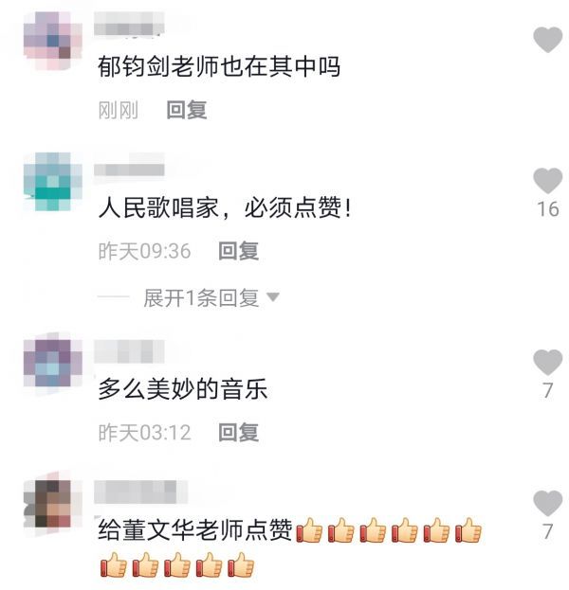Viewport: 569px width, 590px height.
Task: Reply to the comment from 昨天09:36
Action: click(239, 251)
